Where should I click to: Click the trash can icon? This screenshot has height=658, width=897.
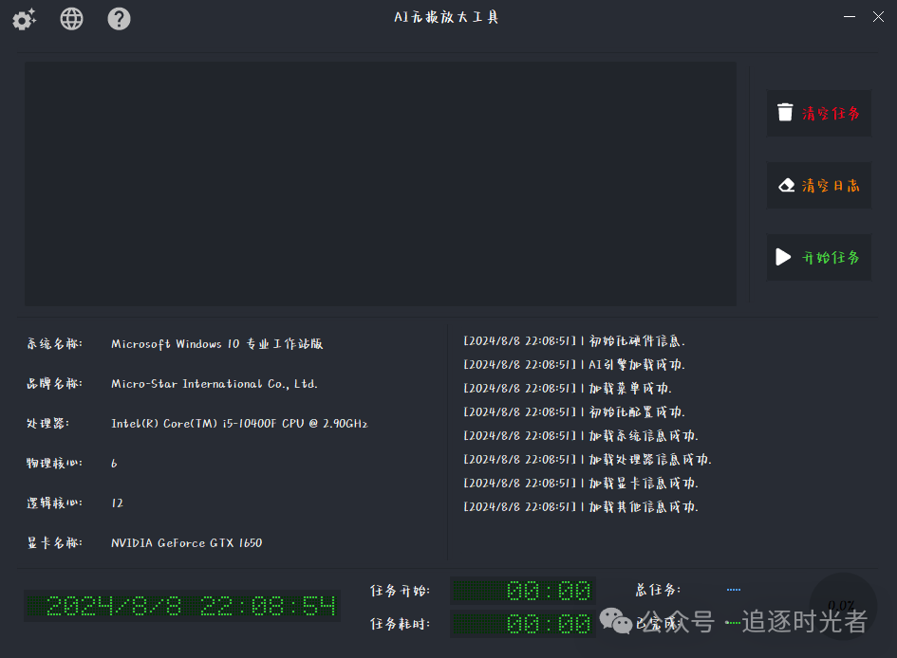(785, 113)
